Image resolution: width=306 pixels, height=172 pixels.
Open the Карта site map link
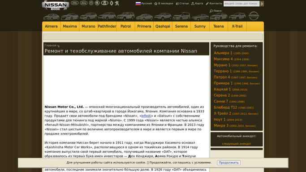[197, 4]
